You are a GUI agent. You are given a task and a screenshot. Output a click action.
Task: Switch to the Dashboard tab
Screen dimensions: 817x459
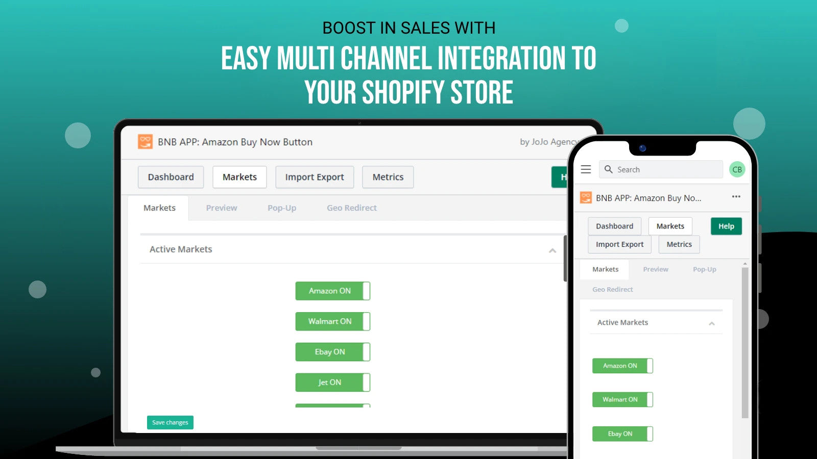pos(171,177)
